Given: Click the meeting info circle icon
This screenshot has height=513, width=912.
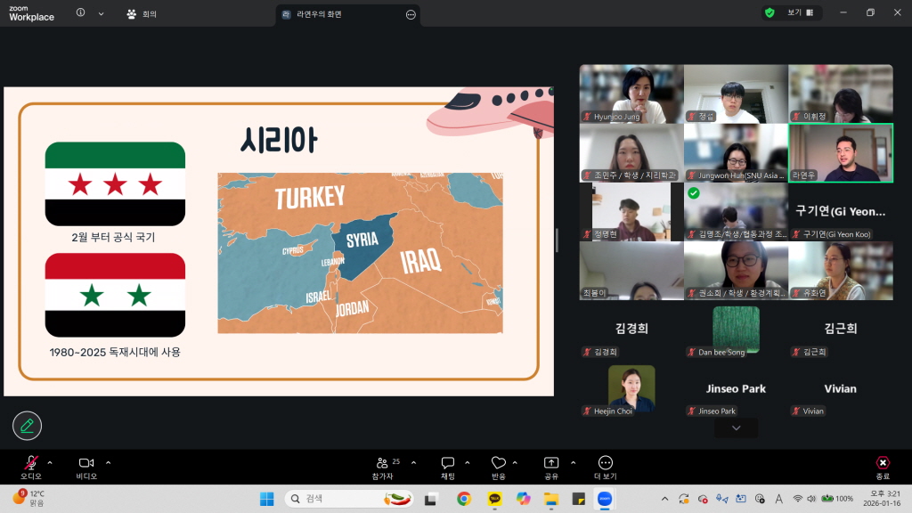Looking at the screenshot, I should (x=81, y=13).
